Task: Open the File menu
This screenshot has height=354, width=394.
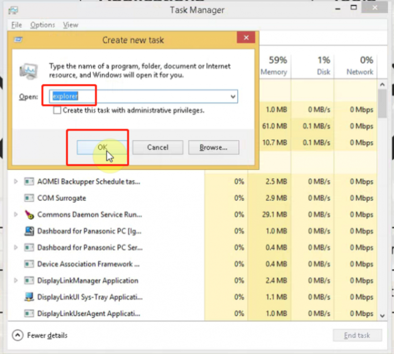Action: [17, 25]
